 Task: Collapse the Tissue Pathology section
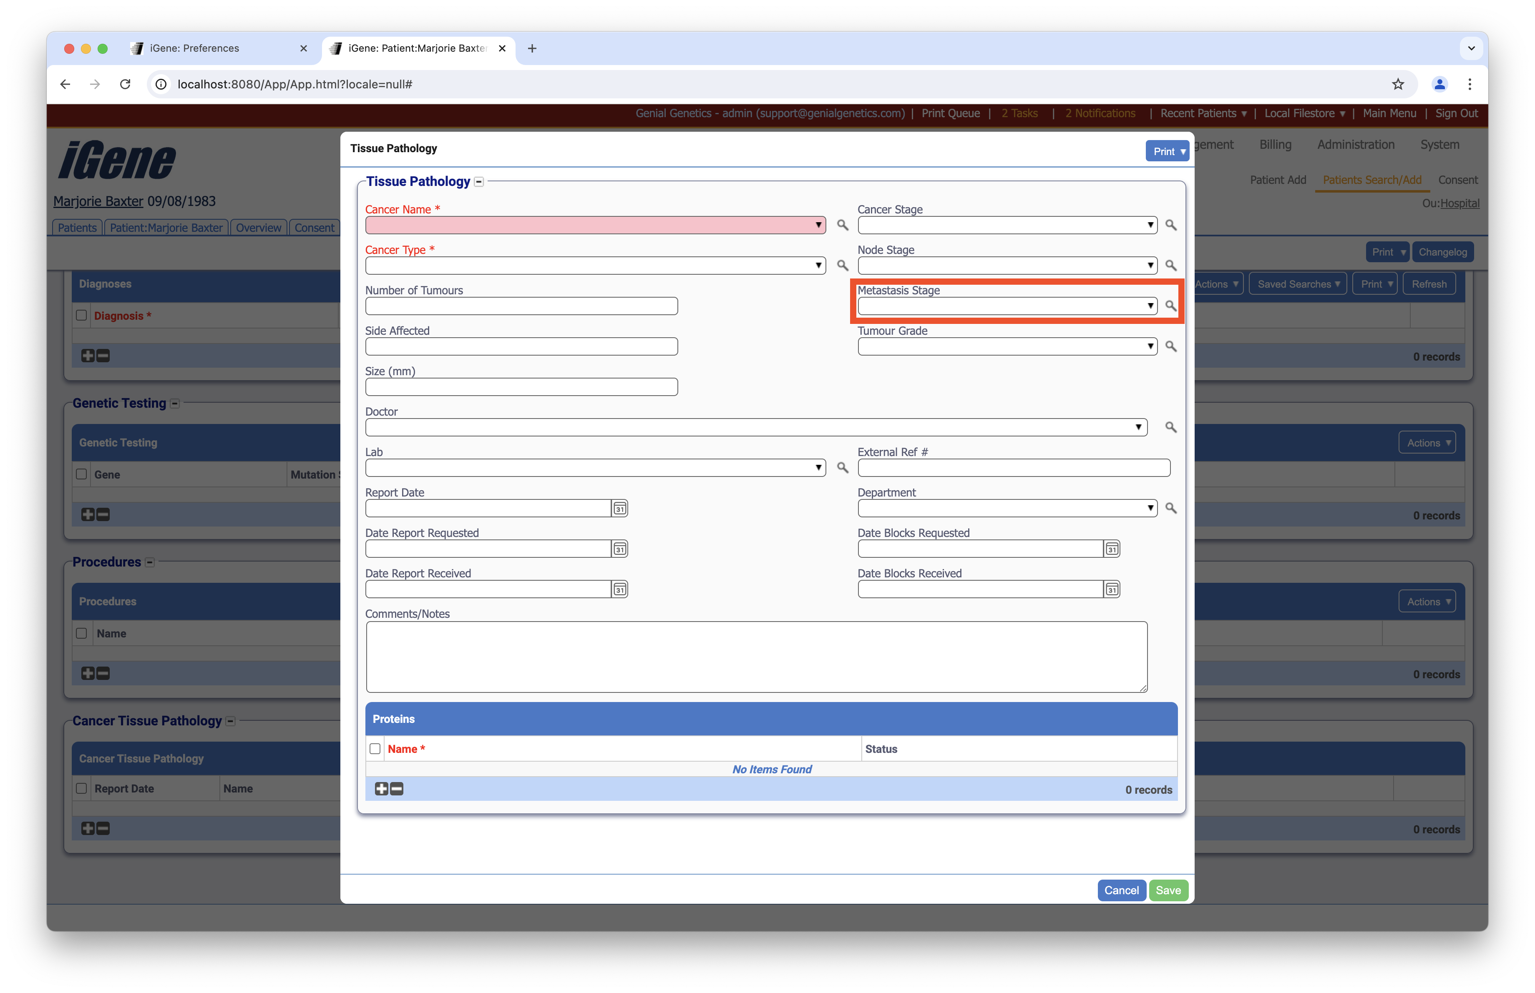pyautogui.click(x=478, y=182)
